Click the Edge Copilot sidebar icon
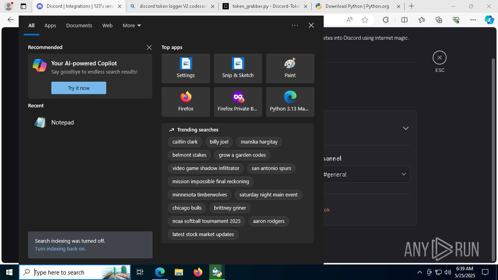 (x=489, y=20)
